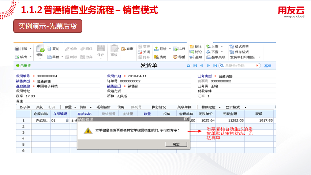This screenshot has width=311, height=175.
Task: Click the 保存 floppy disk icon
Action: tap(101, 48)
